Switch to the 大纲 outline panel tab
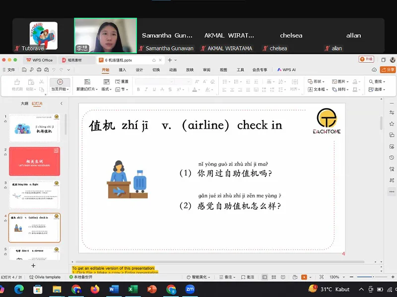Screen dimensions: 397x297 24,103
